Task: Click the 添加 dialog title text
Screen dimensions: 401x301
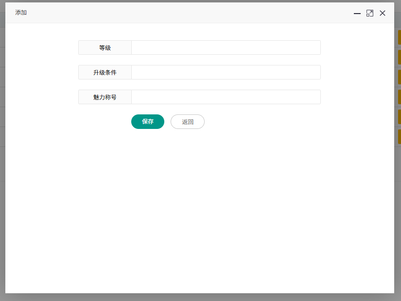Action: click(21, 13)
